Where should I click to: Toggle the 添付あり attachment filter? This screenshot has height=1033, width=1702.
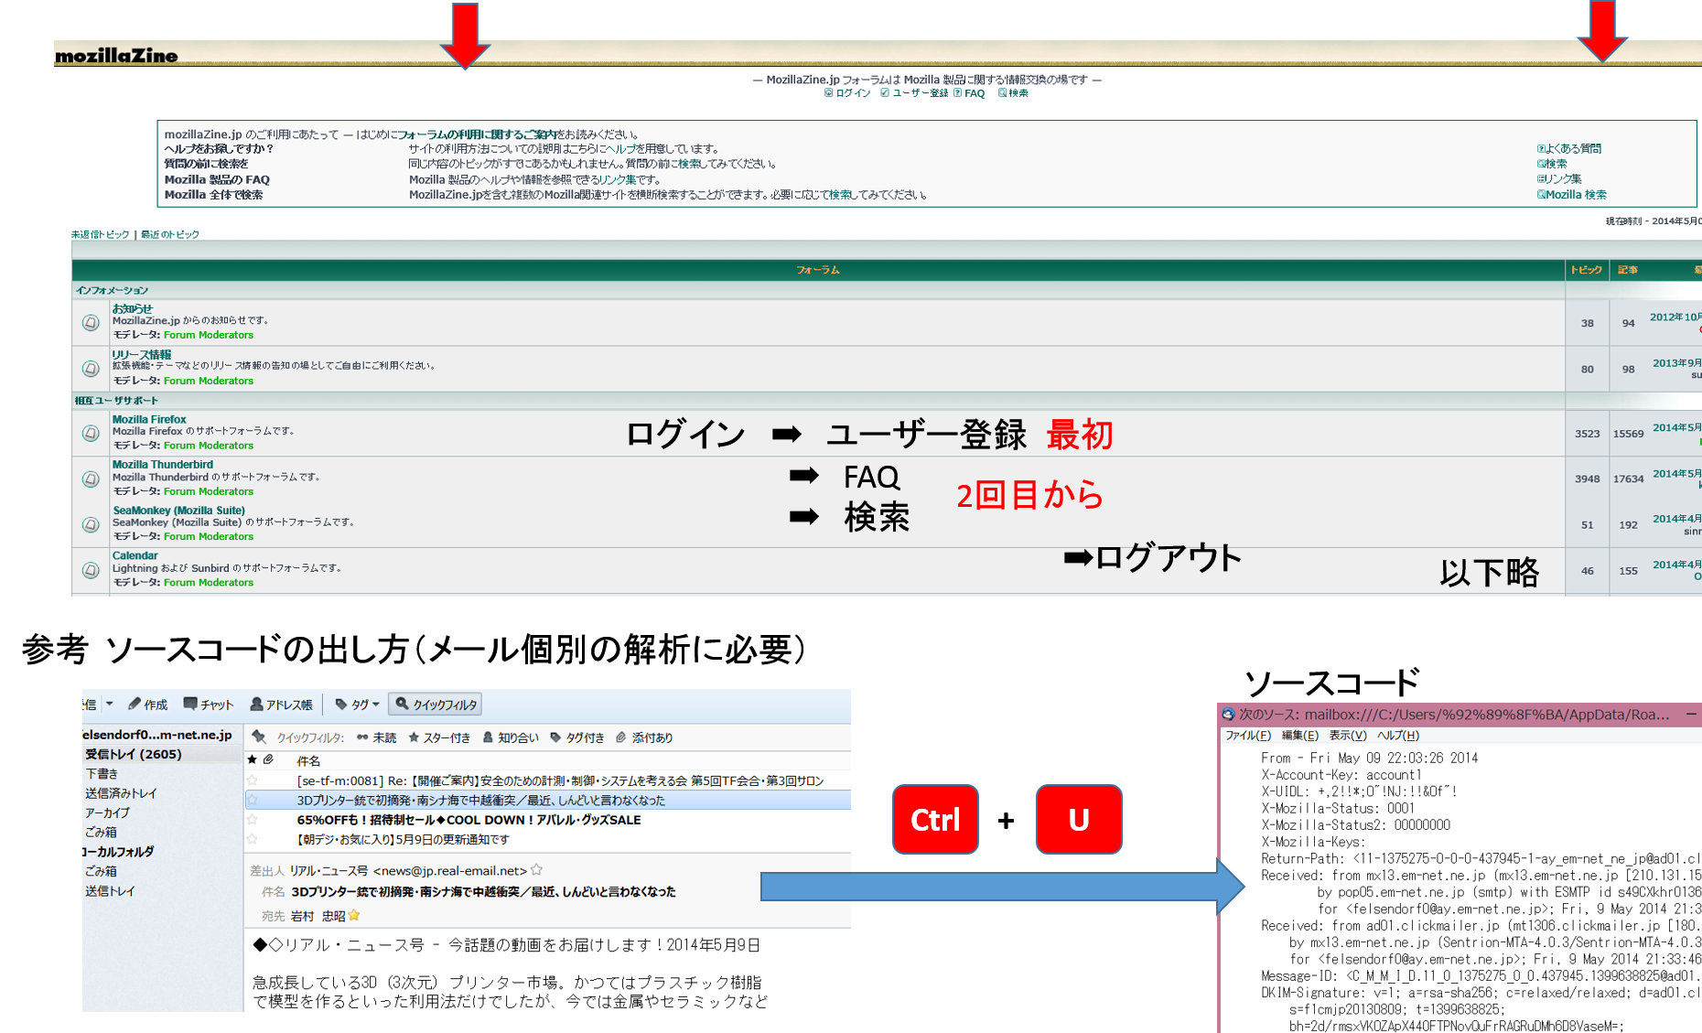644,737
